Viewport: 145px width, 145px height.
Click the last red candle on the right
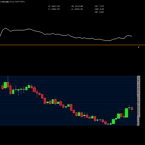point(132,108)
